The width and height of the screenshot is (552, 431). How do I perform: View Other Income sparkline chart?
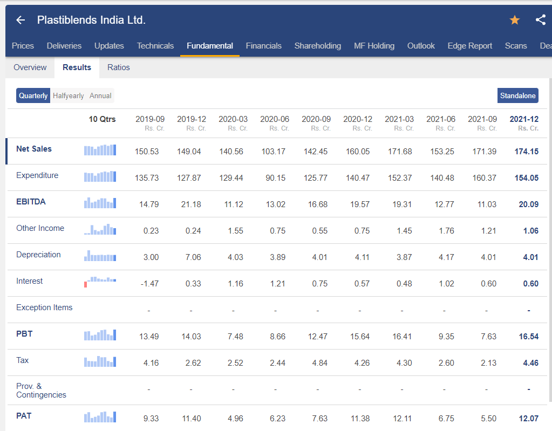tap(100, 229)
